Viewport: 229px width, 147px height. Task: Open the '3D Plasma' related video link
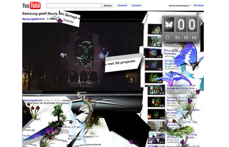(x=182, y=136)
